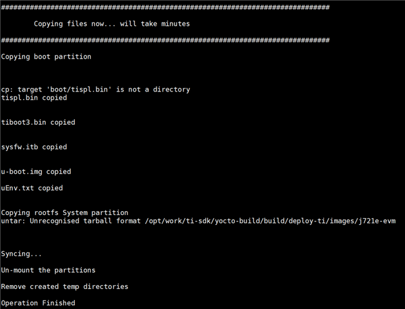Click the 'sysfw.itb copied' line

pos(34,147)
